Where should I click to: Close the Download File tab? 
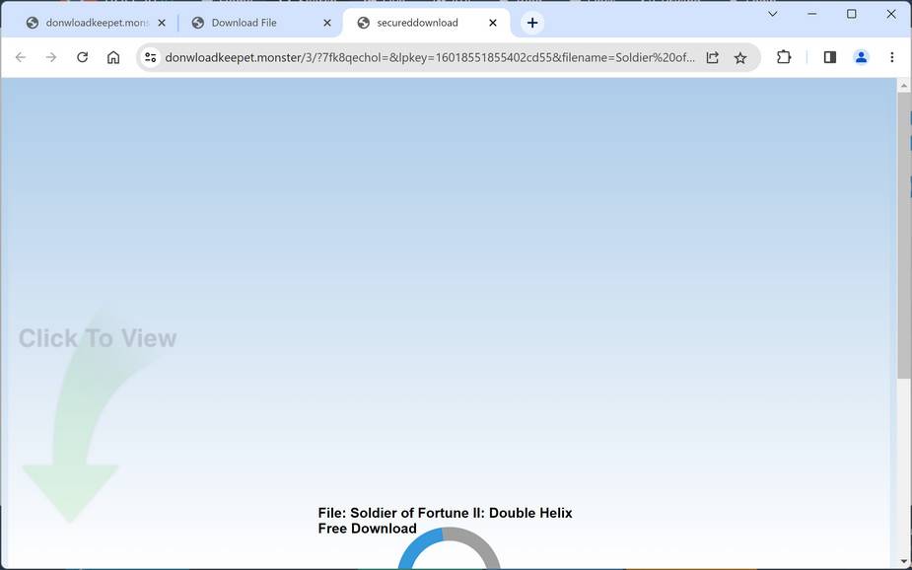click(x=327, y=23)
